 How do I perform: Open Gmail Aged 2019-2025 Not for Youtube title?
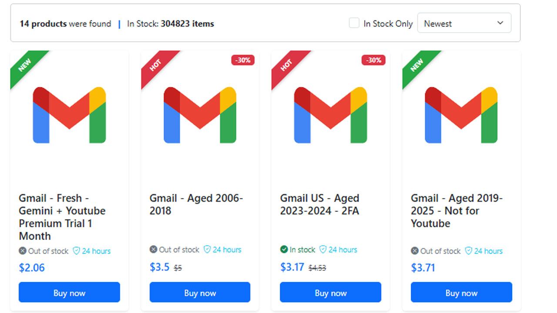tap(456, 210)
